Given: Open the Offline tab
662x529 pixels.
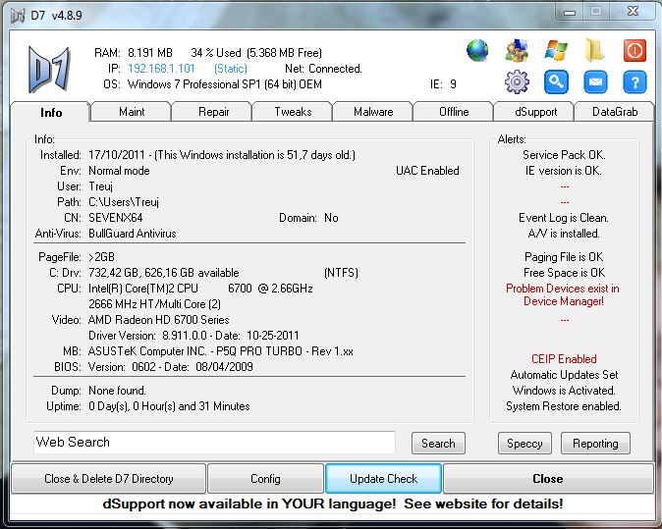Looking at the screenshot, I should pos(454,112).
